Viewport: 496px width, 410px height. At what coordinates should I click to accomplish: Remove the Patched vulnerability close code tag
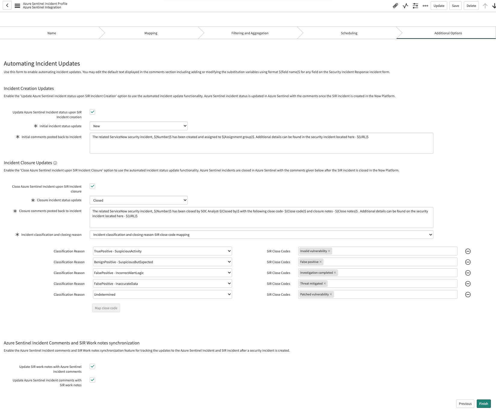331,294
